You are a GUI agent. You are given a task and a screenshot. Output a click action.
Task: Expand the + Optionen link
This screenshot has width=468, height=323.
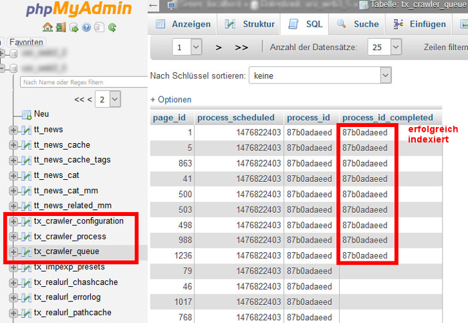tap(170, 100)
